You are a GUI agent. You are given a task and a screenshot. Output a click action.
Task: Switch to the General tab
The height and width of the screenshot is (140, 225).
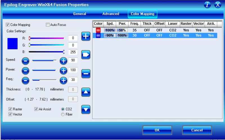(x=80, y=14)
